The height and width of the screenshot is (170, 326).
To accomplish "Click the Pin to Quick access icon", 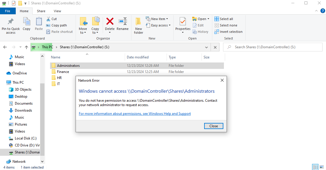I will [11, 22].
